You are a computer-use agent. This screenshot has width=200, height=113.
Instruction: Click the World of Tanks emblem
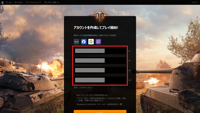[100, 16]
